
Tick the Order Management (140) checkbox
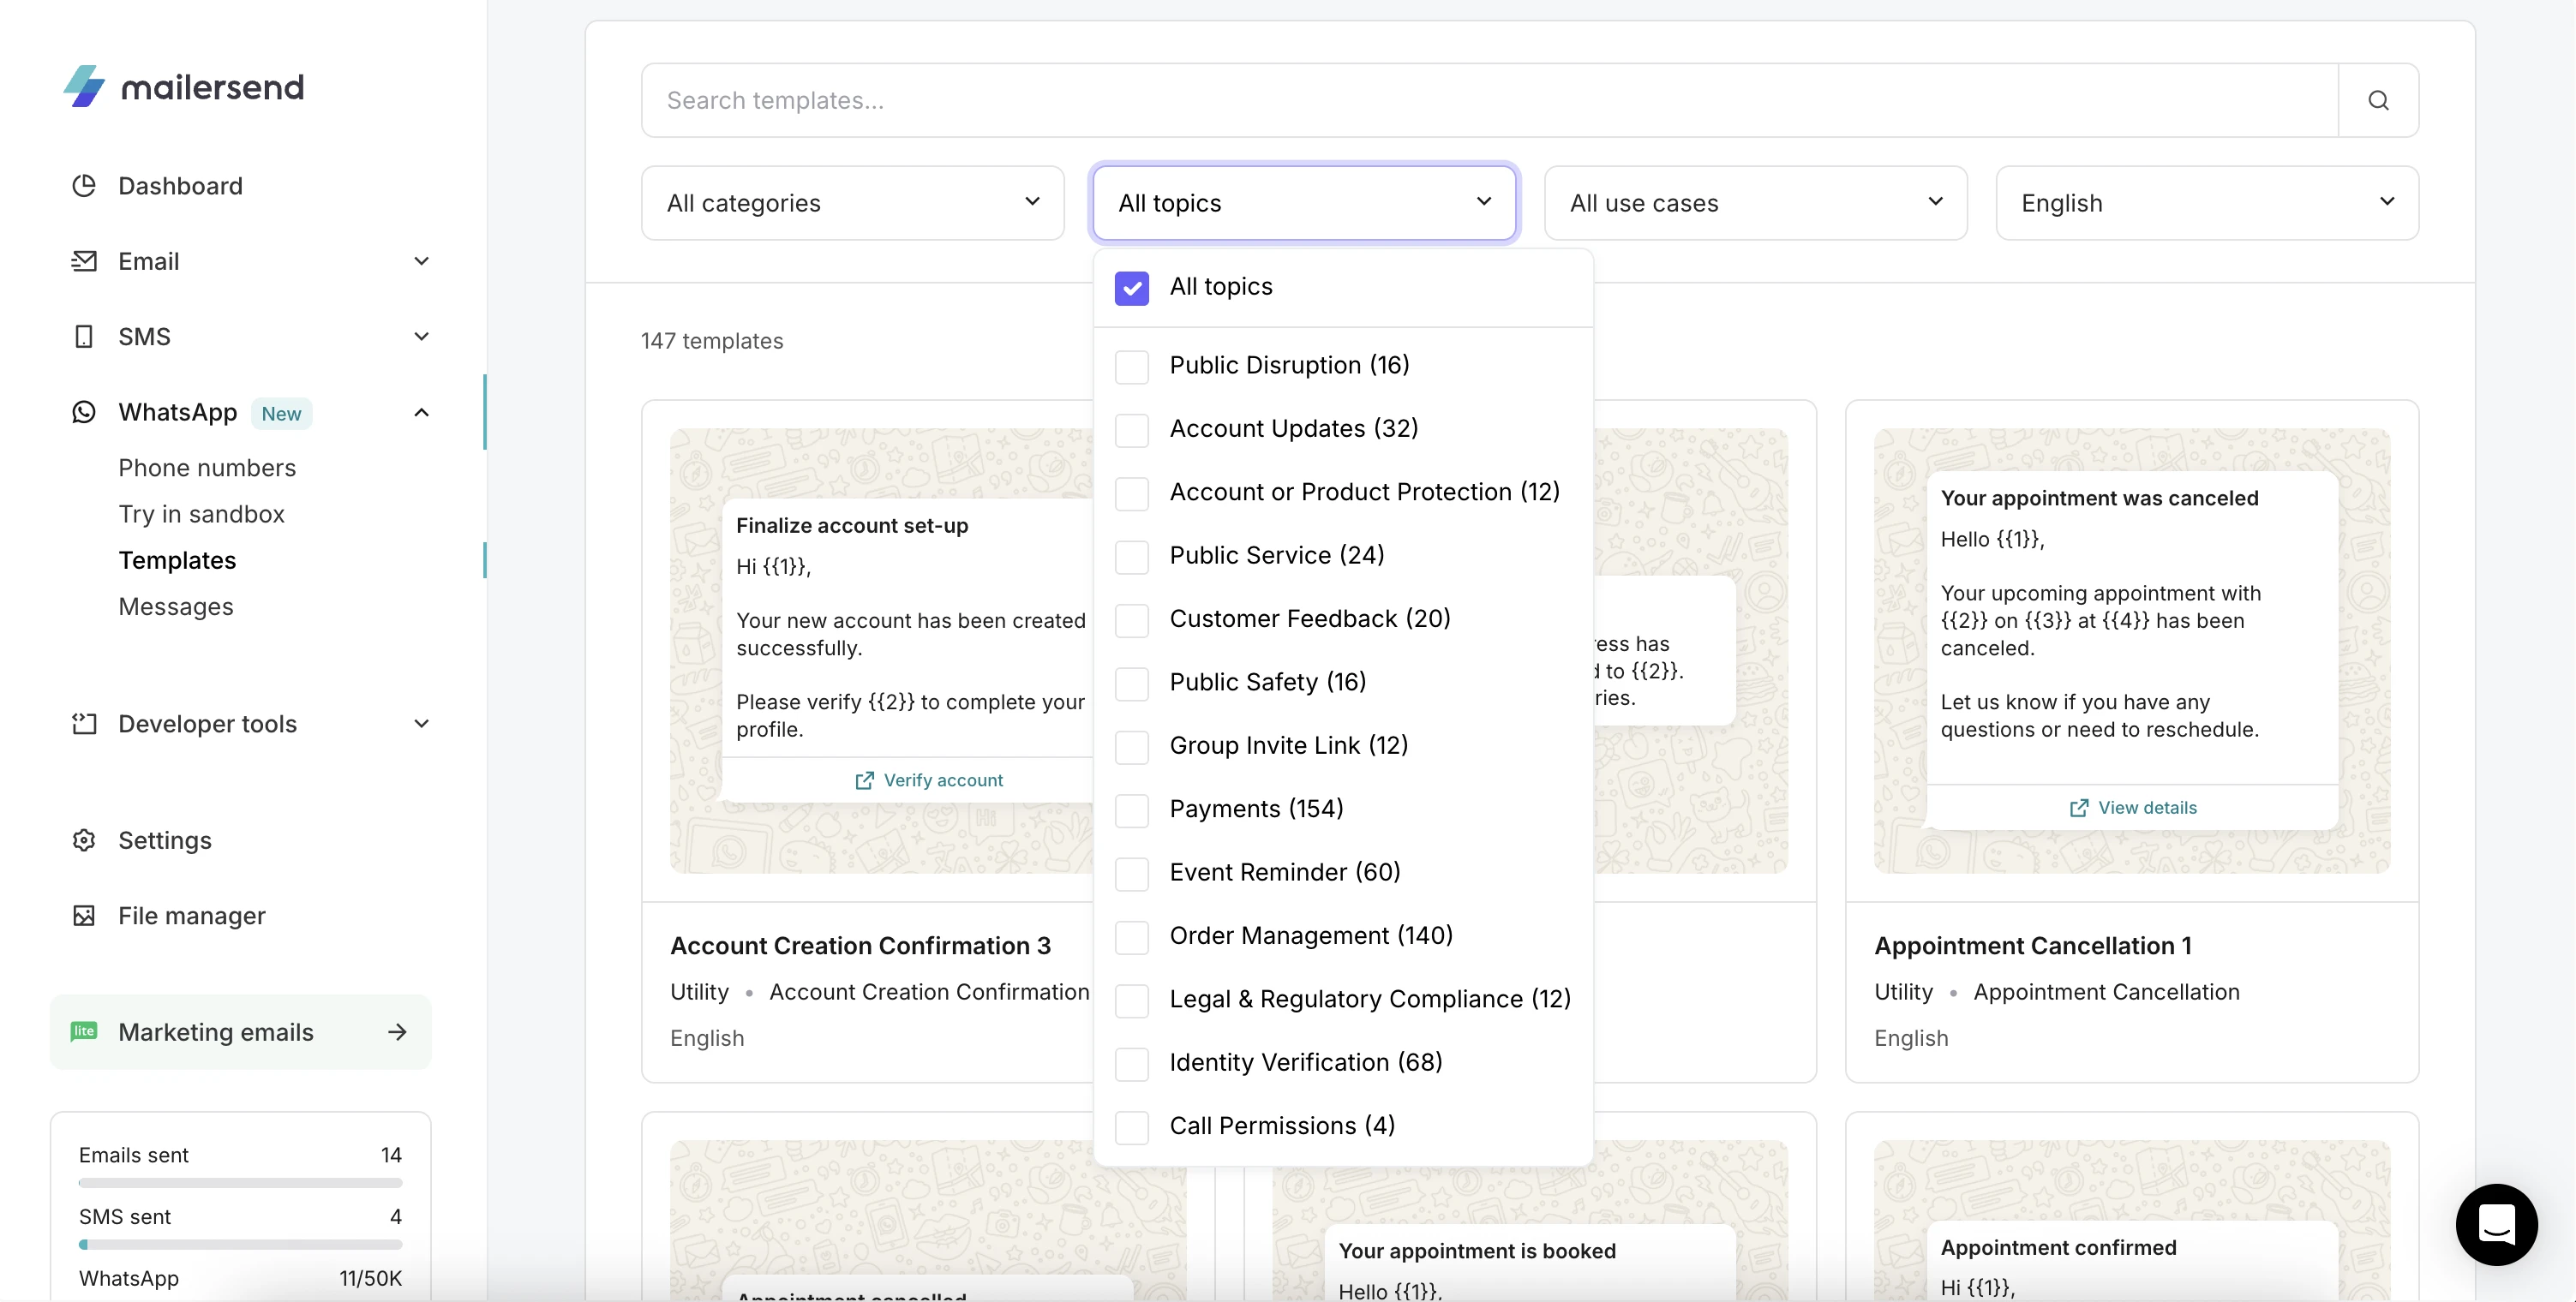[x=1131, y=937]
